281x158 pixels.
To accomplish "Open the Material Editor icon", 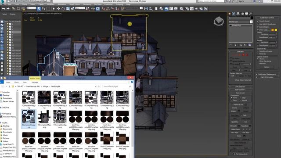I will tap(181, 9).
